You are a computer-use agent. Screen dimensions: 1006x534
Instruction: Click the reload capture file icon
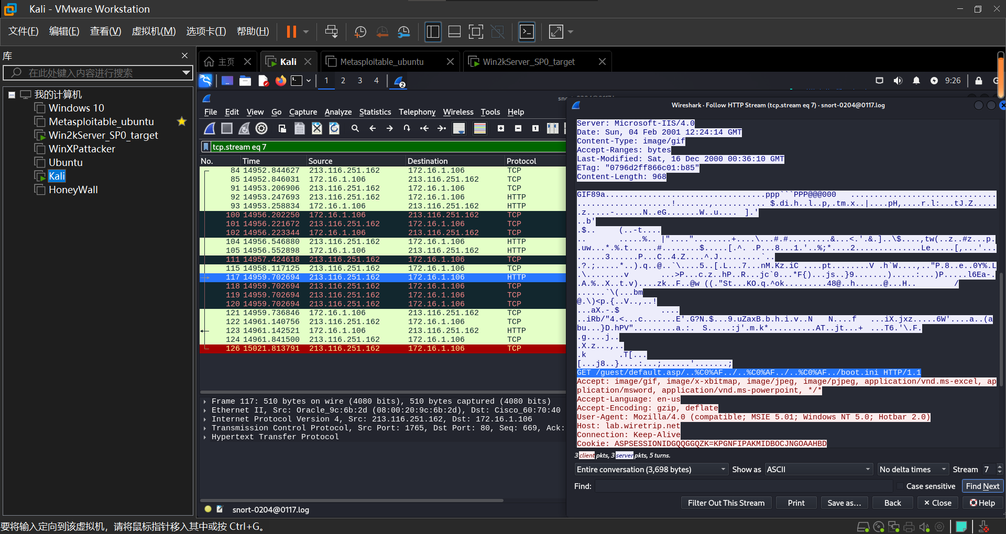[334, 128]
